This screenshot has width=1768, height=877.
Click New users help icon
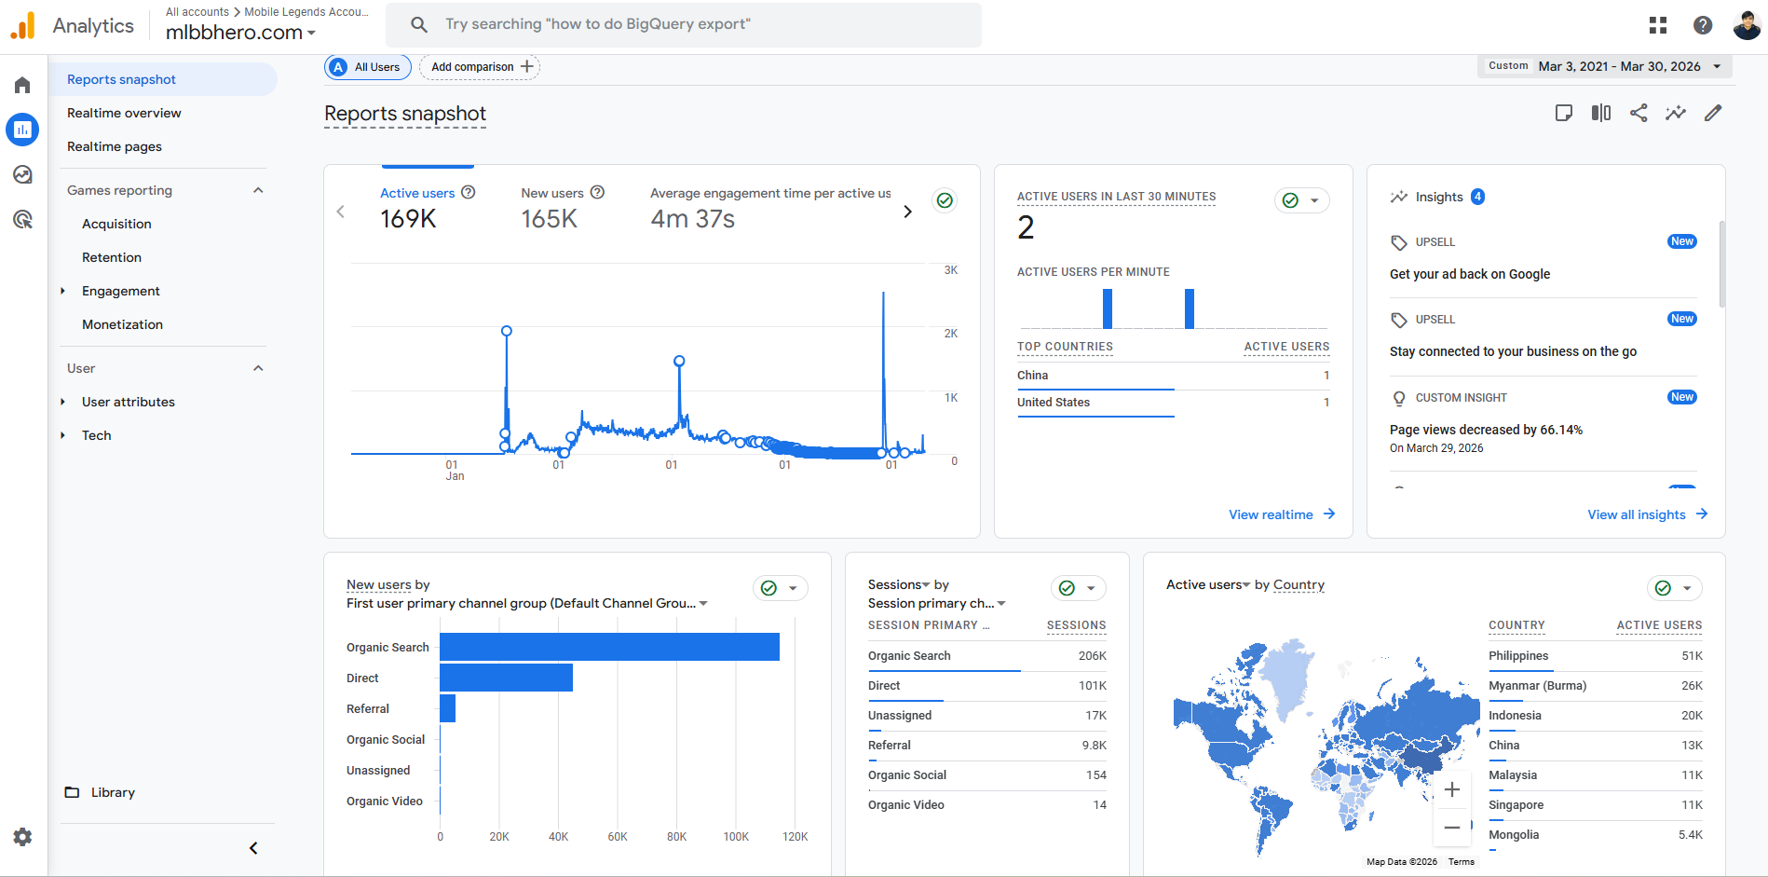(598, 192)
